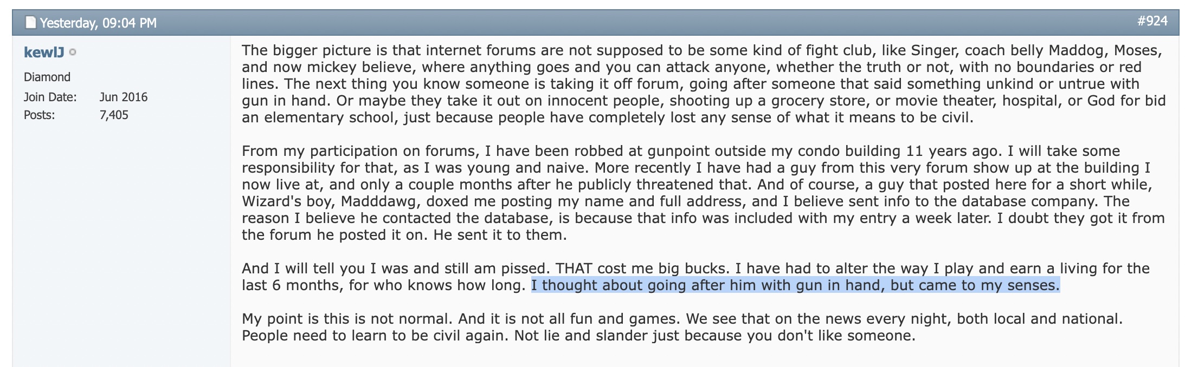Click the capitalized word "THAT" in the post
The height and width of the screenshot is (367, 1185).
pyautogui.click(x=574, y=268)
